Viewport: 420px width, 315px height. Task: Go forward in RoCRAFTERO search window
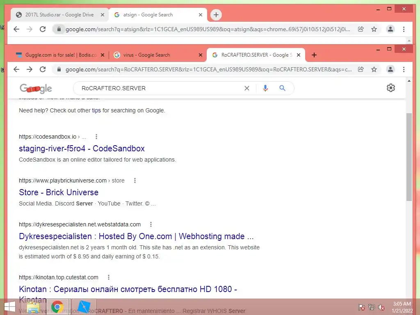click(x=30, y=69)
